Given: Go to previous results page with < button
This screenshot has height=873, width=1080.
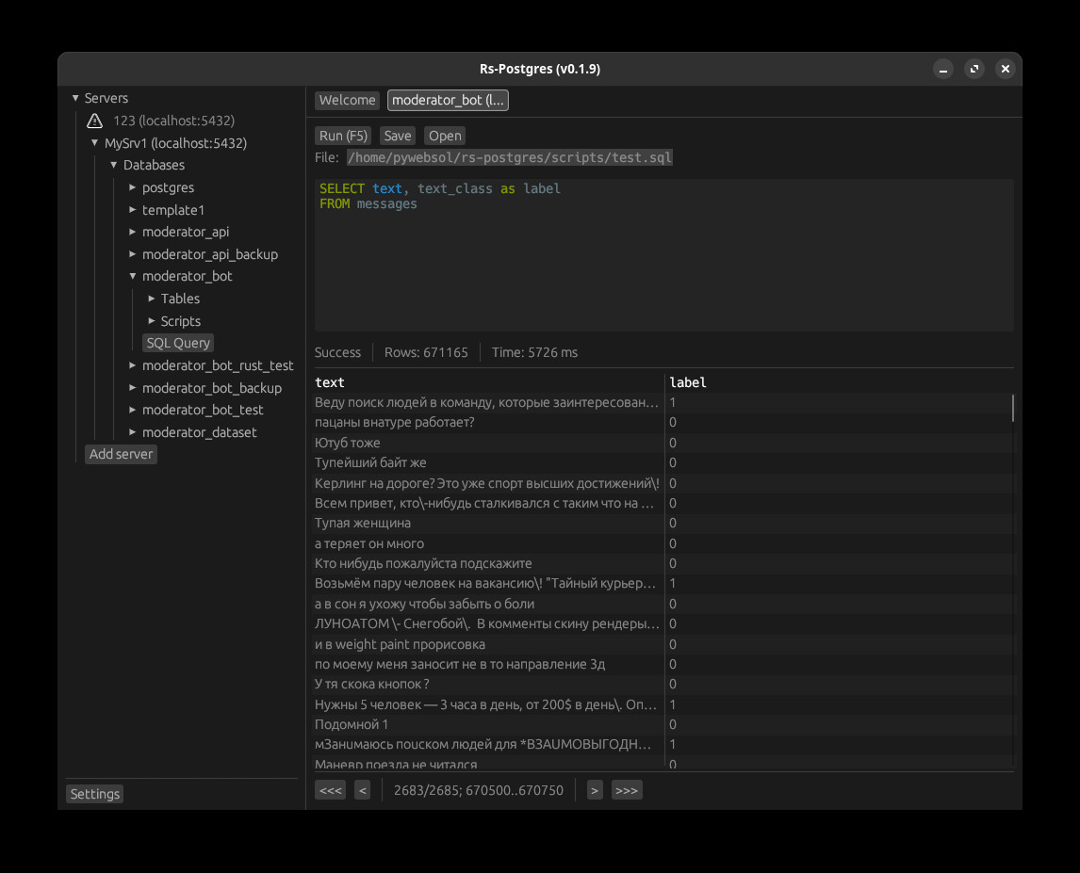Looking at the screenshot, I should 362,790.
